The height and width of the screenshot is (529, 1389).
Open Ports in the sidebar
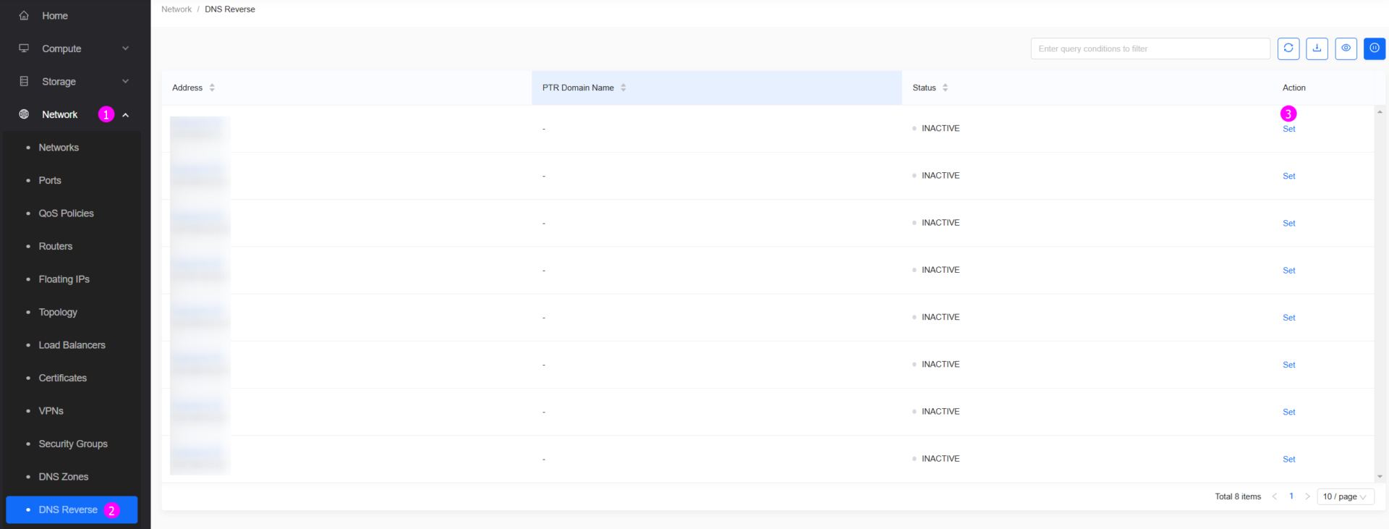pyautogui.click(x=50, y=180)
